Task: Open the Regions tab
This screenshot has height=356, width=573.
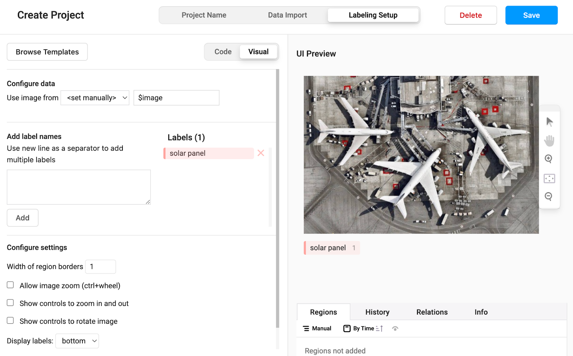Action: click(x=324, y=312)
